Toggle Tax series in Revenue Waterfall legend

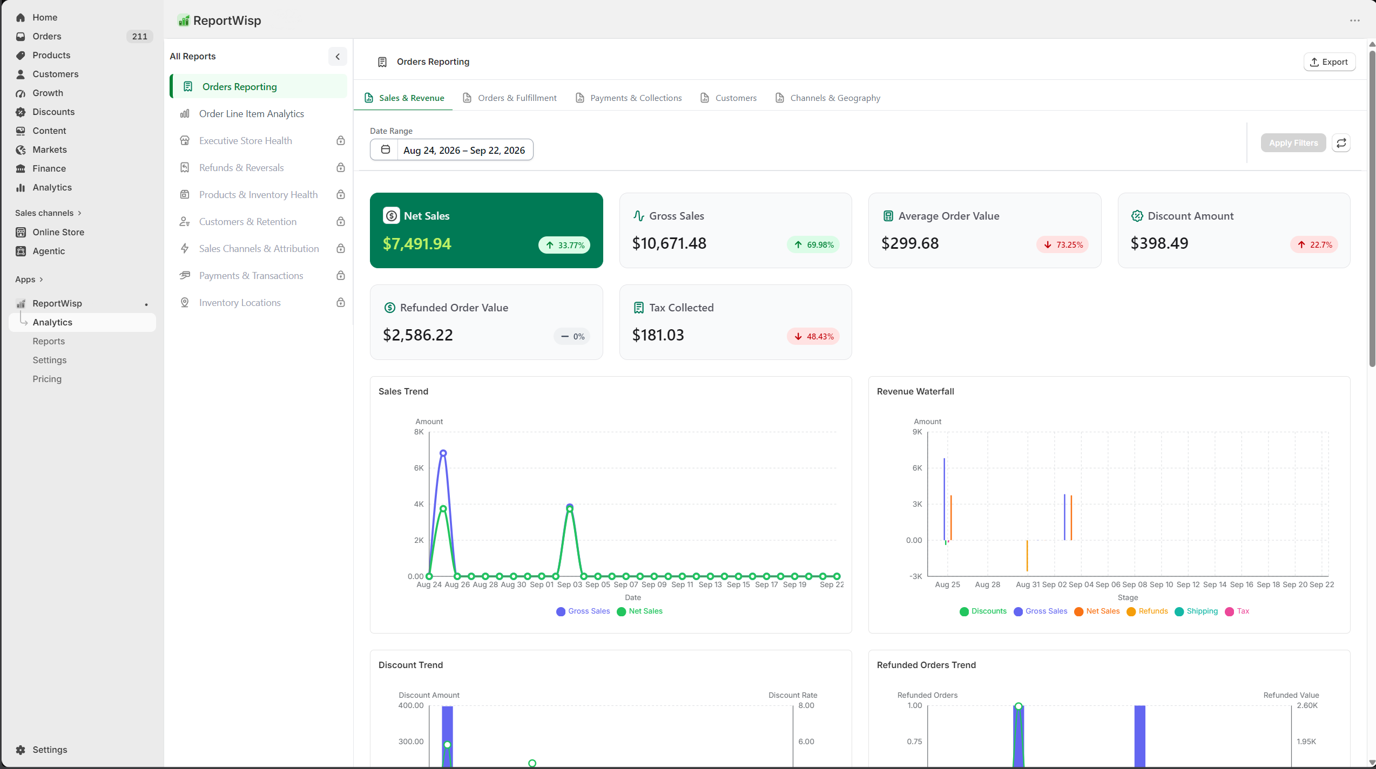point(1237,611)
